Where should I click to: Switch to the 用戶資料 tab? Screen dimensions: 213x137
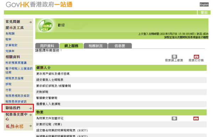(47, 46)
